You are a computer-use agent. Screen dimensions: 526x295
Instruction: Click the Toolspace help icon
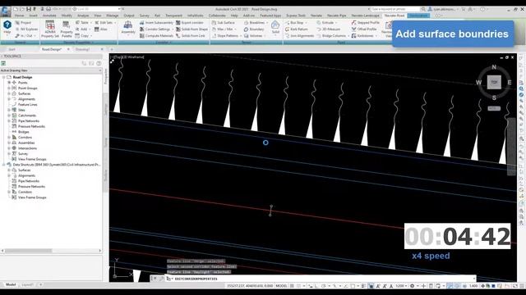(99, 63)
